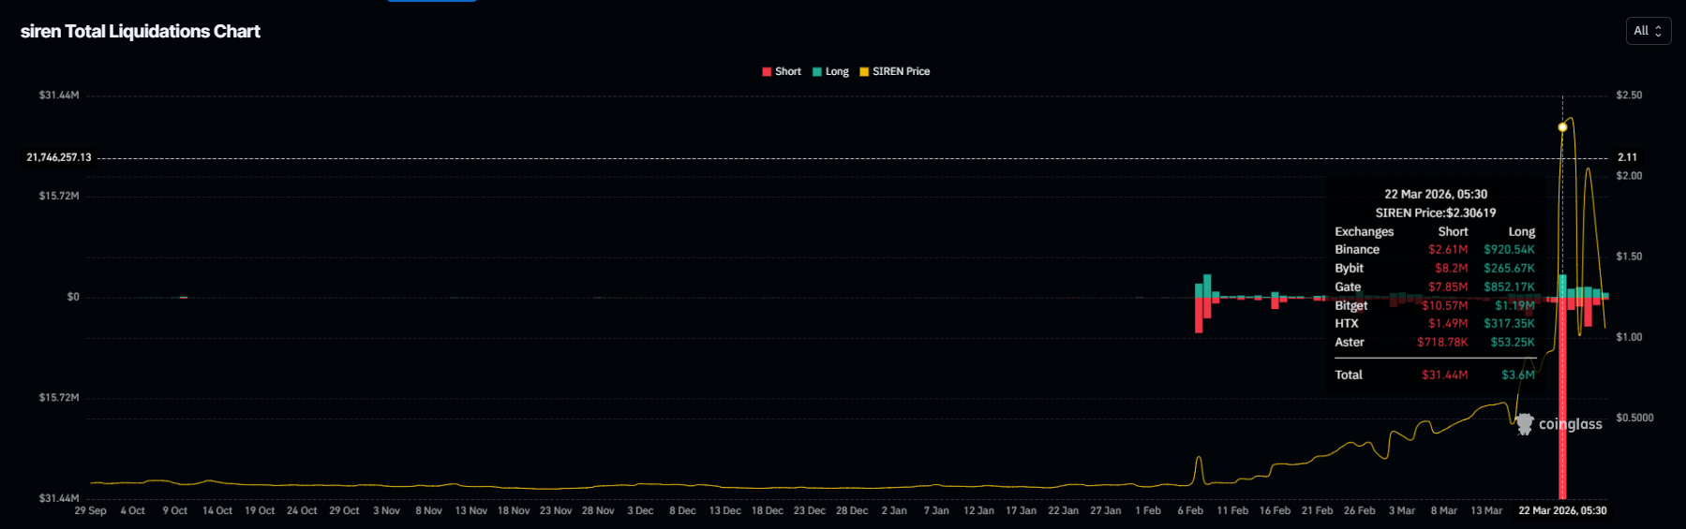This screenshot has width=1686, height=529.
Task: Click the Binance row in tooltip
Action: point(1435,249)
